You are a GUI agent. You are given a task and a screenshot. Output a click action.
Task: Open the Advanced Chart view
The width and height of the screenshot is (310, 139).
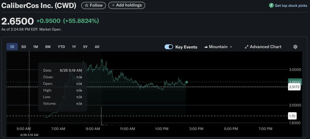click(x=263, y=47)
